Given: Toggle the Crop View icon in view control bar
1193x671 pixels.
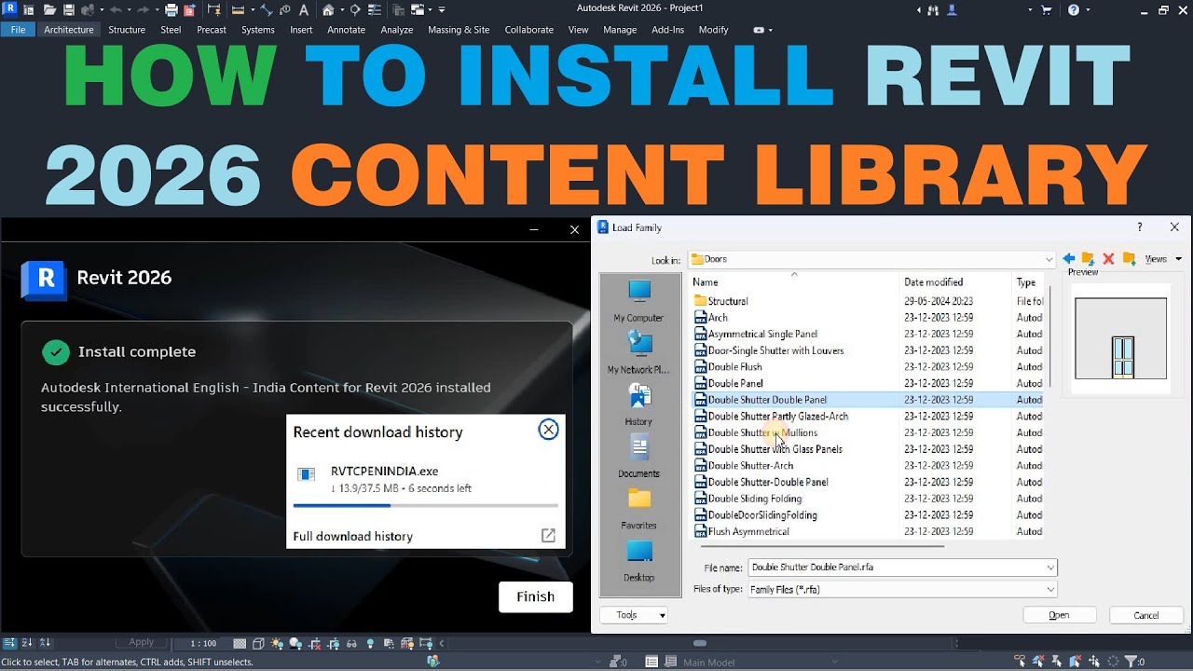Looking at the screenshot, I should (315, 643).
